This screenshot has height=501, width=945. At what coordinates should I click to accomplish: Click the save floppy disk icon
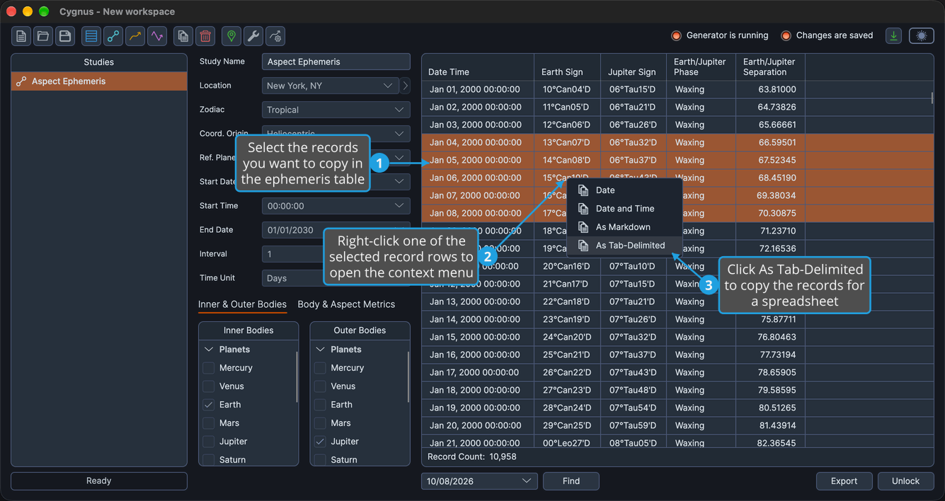(x=65, y=36)
